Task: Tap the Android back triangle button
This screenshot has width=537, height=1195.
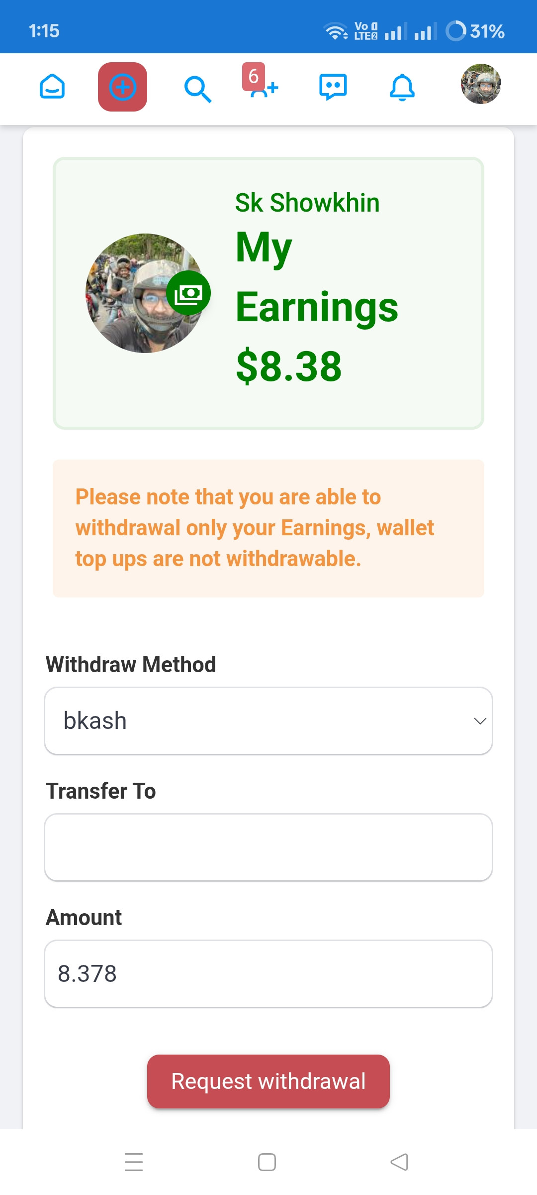Action: (x=399, y=1162)
